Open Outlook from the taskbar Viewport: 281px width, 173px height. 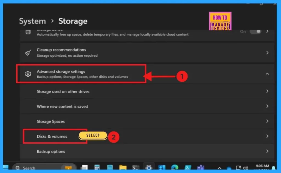(x=162, y=168)
